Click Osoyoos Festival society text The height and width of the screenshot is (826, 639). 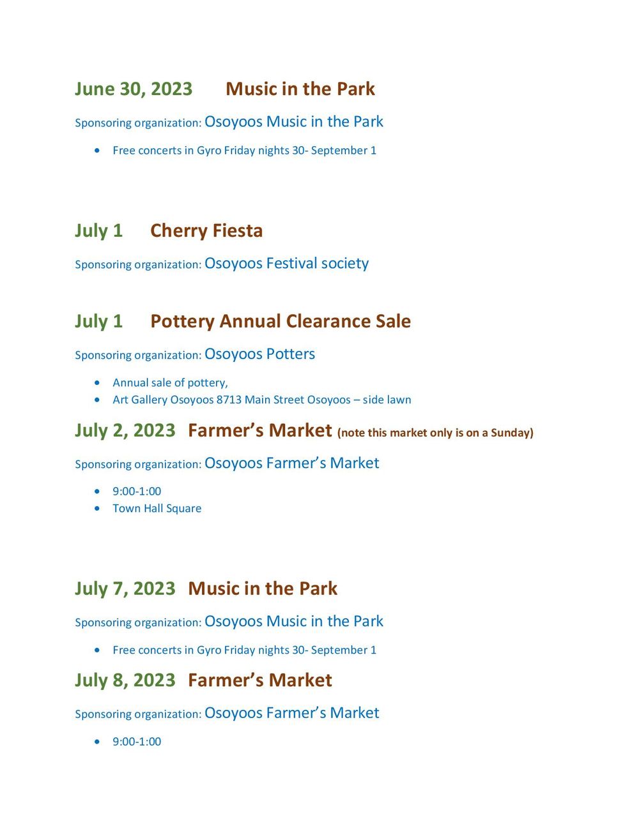(286, 263)
